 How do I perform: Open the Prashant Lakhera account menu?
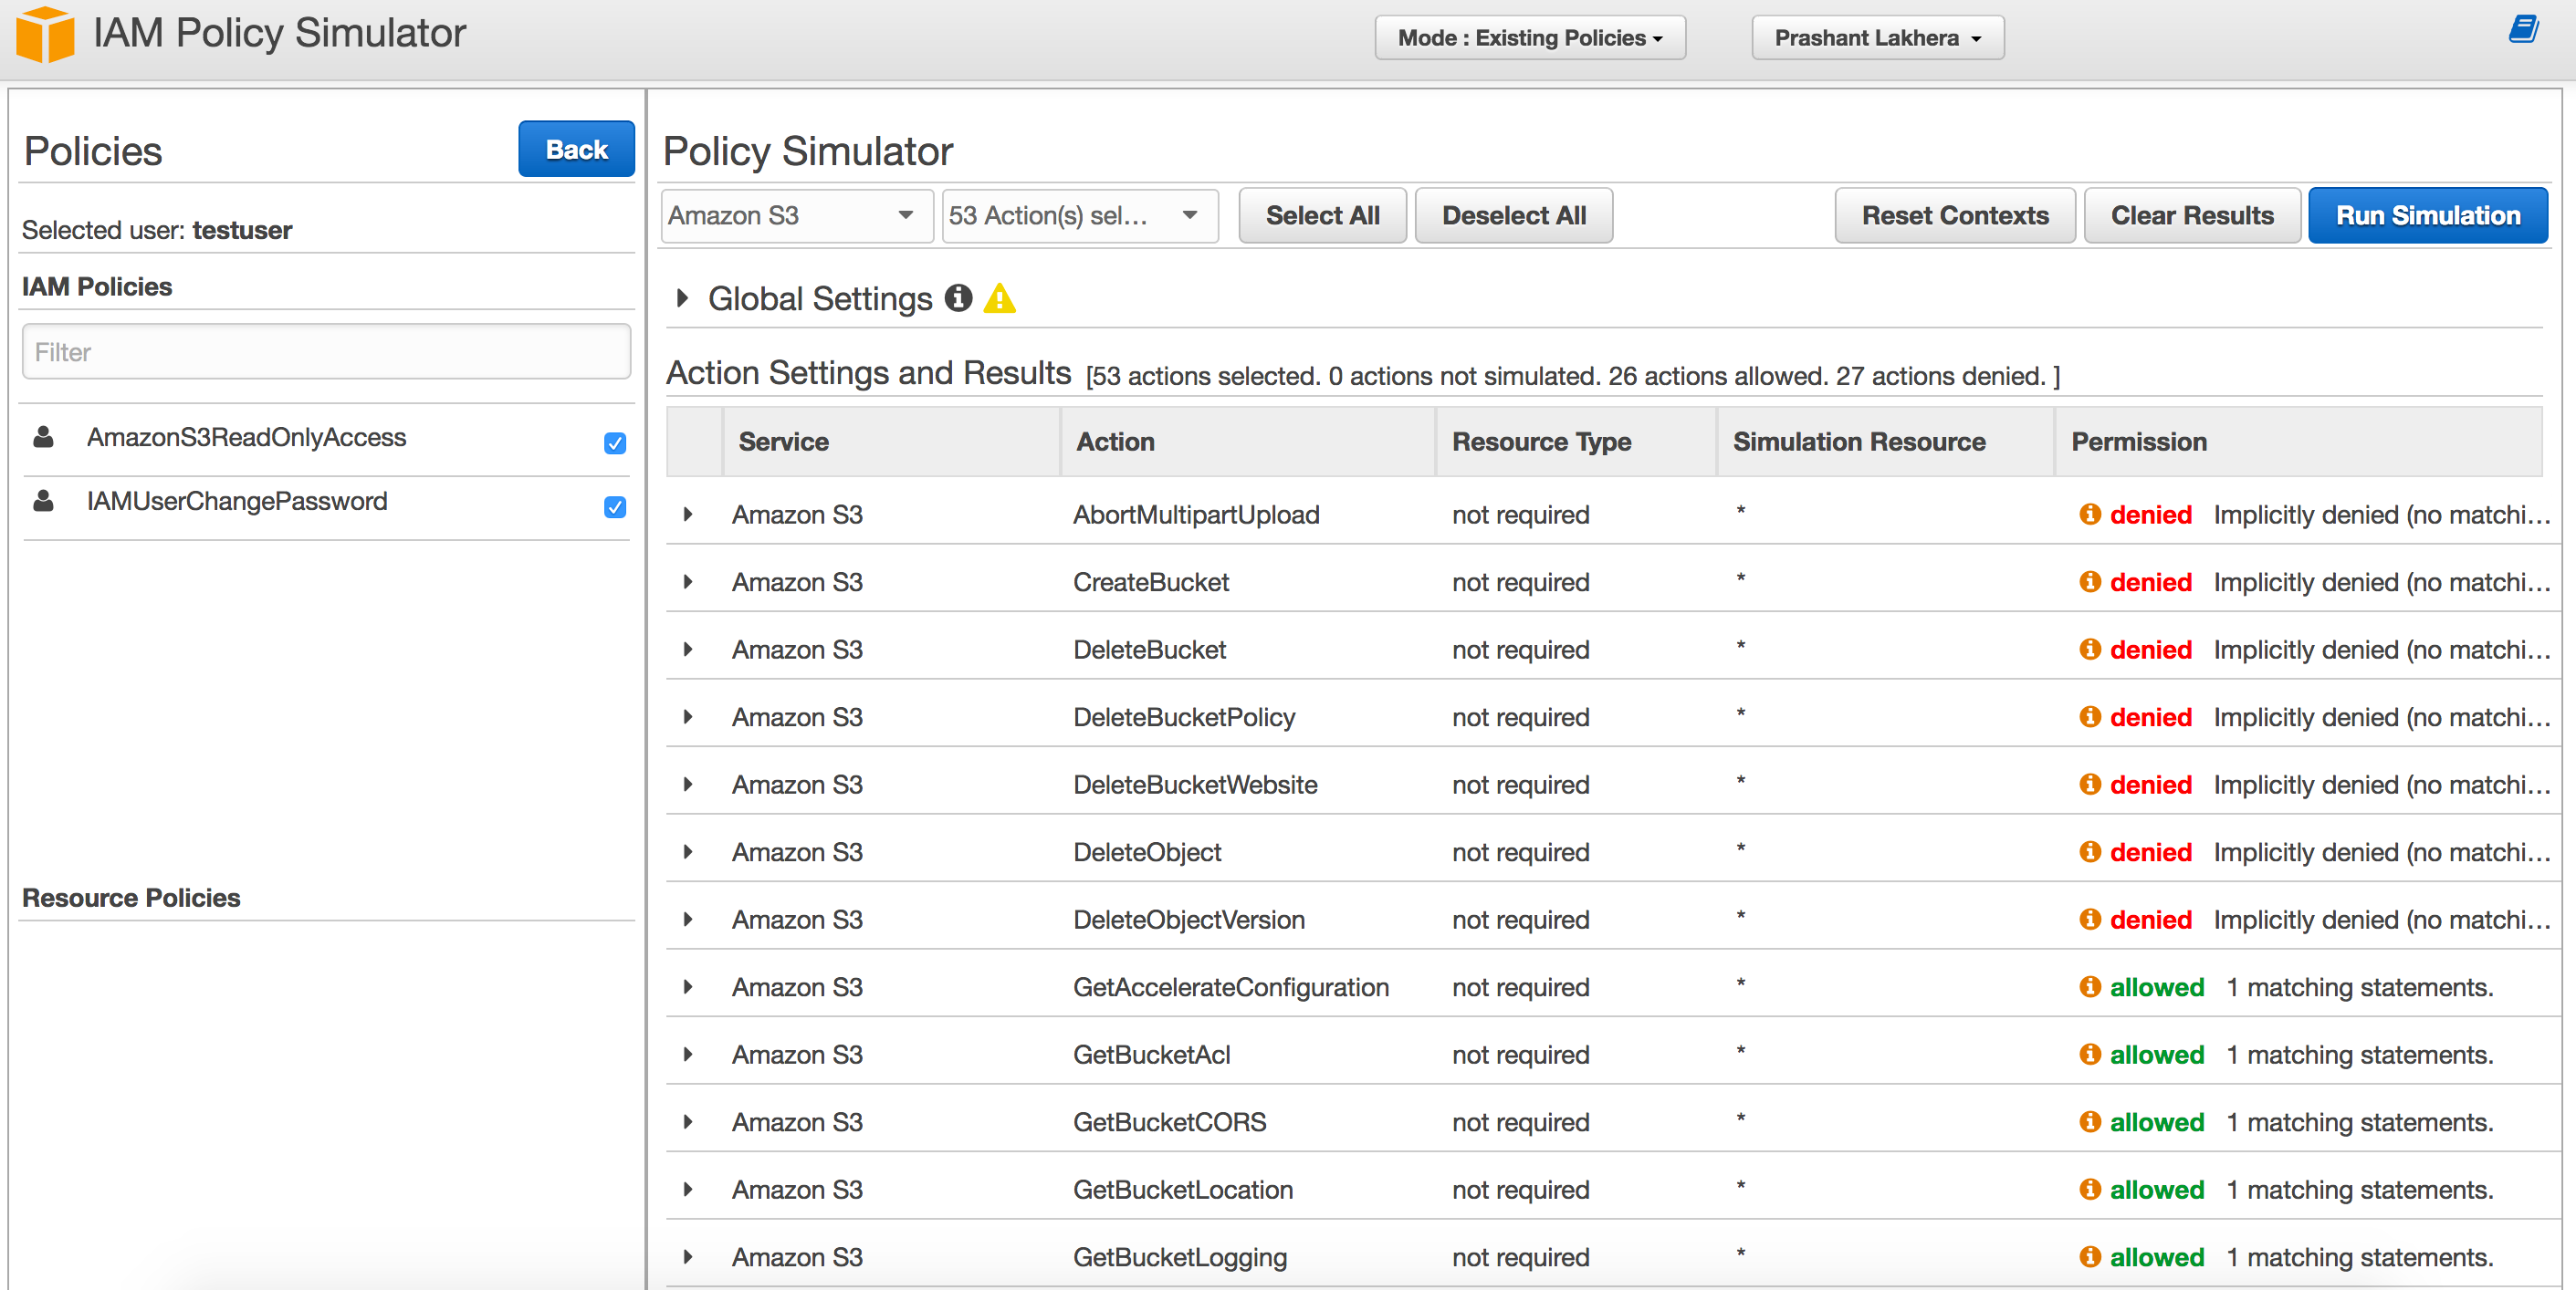1876,38
